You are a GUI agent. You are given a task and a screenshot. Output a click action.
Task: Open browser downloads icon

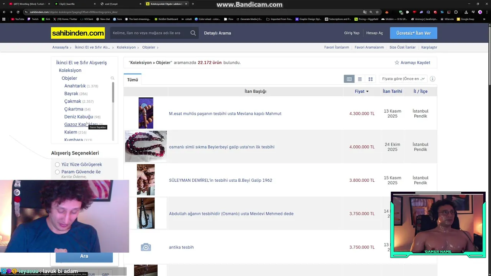466,12
